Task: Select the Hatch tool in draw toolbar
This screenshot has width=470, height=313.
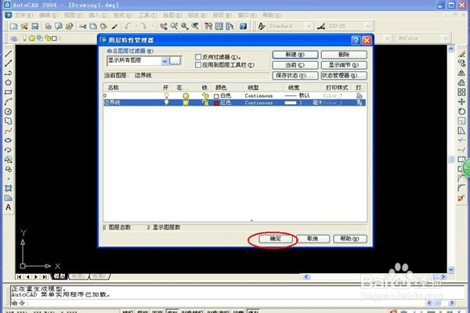Action: pyautogui.click(x=9, y=188)
